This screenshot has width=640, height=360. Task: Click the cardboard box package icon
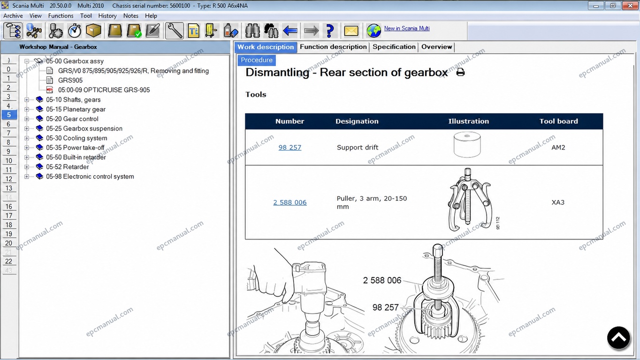coord(93,31)
